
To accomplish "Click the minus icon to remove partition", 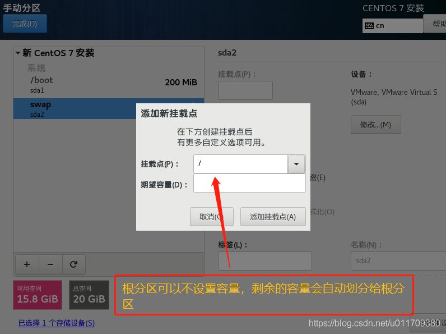I will click(50, 264).
